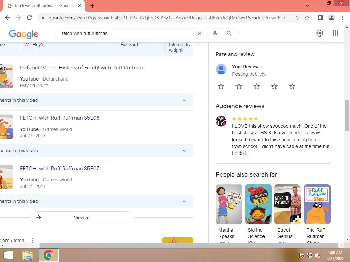
Task: Open DefunctTV History of Fetch link
Action: [x=82, y=68]
